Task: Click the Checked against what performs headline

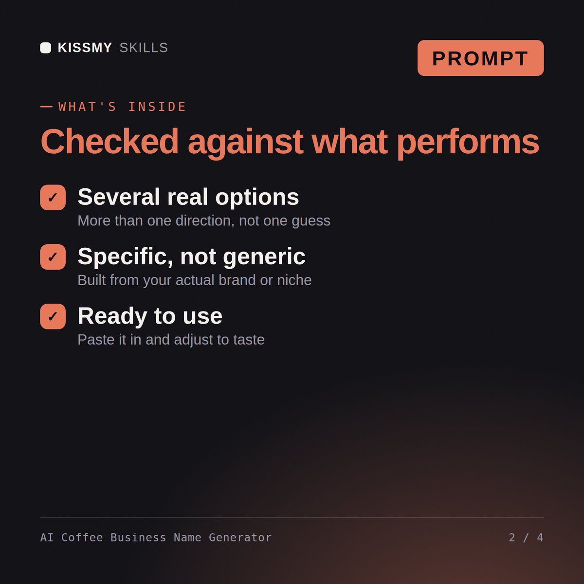Action: tap(290, 142)
